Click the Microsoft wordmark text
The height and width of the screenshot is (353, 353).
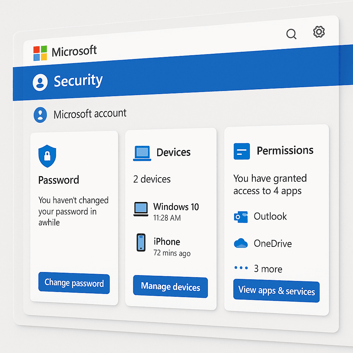tap(74, 51)
